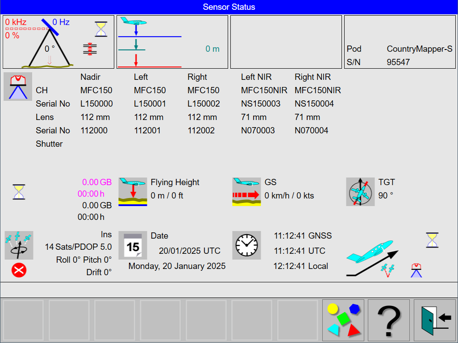Click the small hourglass icon on the far right

click(432, 240)
